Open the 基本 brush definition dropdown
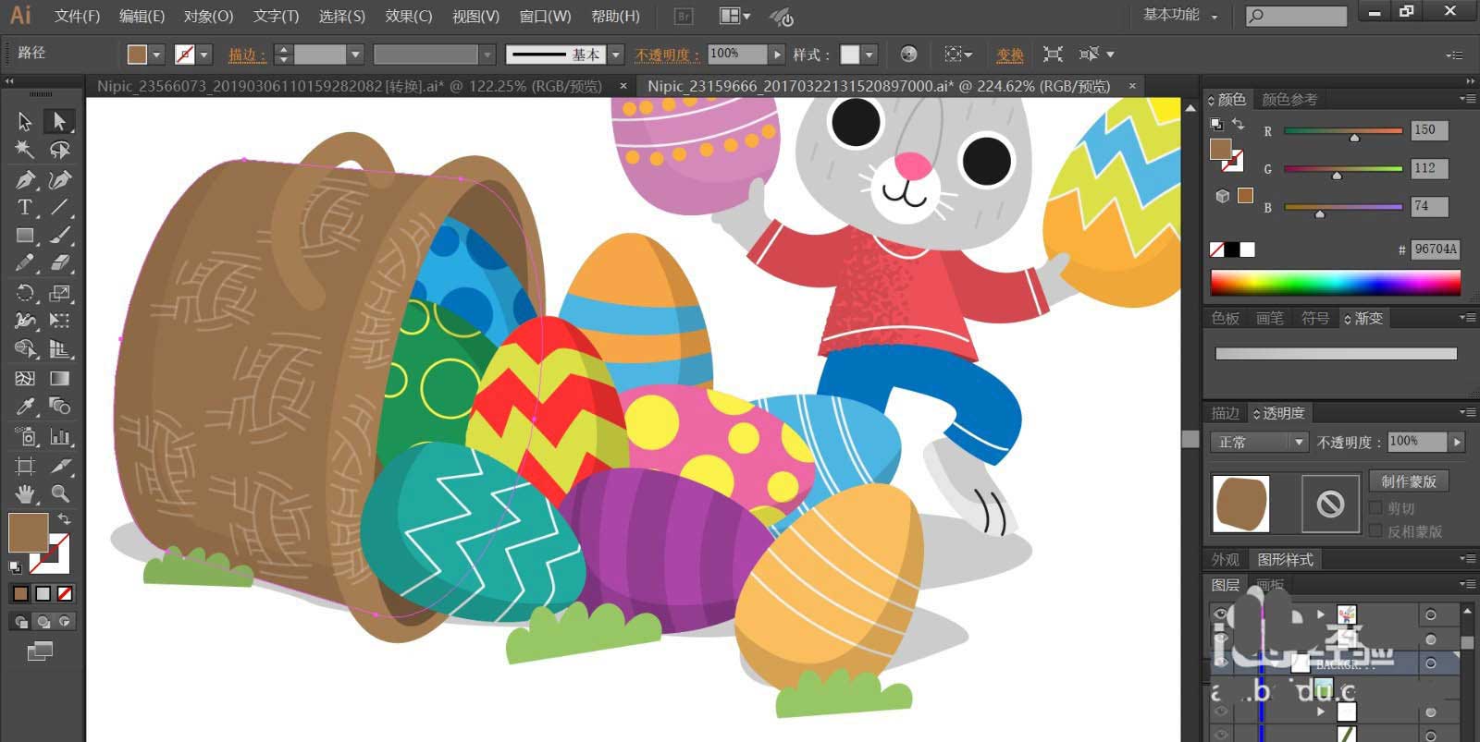 [x=616, y=55]
